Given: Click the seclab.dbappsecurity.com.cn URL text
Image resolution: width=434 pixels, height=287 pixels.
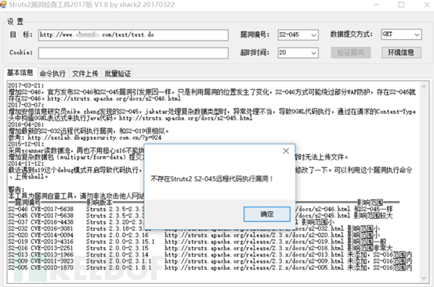Looking at the screenshot, I should click(94, 138).
